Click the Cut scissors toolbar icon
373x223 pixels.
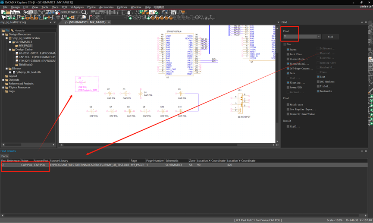25,12
